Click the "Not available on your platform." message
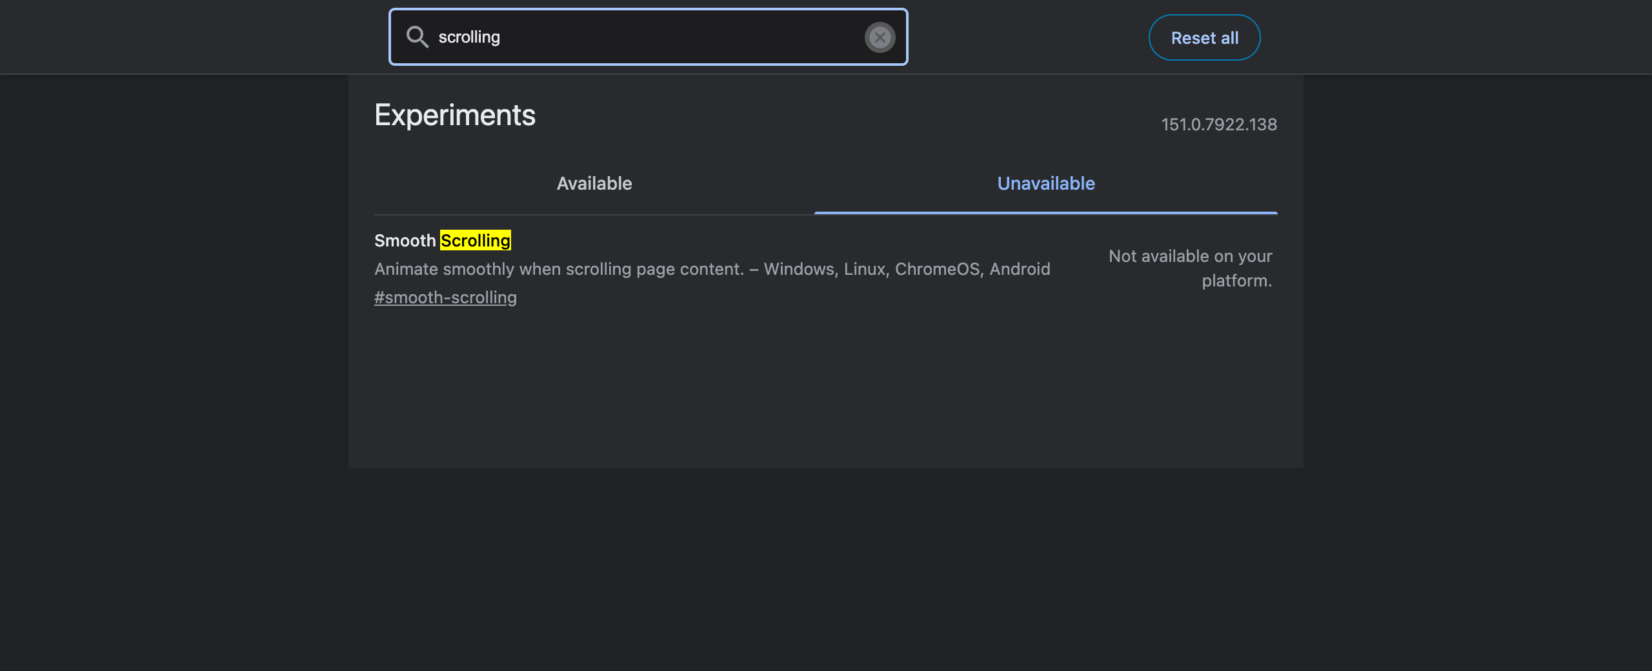Viewport: 1652px width, 671px height. tap(1191, 268)
